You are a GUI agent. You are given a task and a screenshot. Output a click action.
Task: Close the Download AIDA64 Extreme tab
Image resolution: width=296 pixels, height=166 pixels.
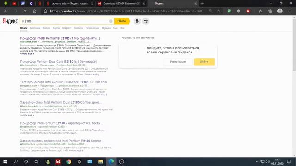(x=144, y=3)
